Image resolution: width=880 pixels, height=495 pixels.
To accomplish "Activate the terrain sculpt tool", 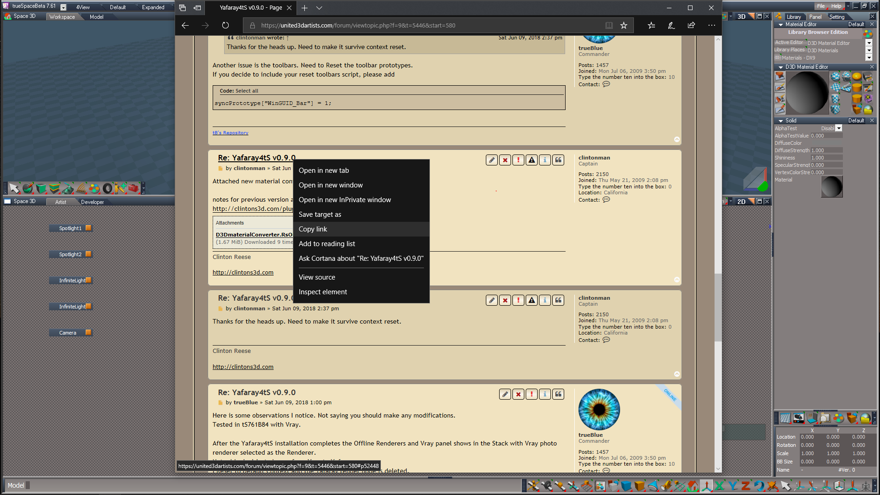I will click(x=68, y=188).
